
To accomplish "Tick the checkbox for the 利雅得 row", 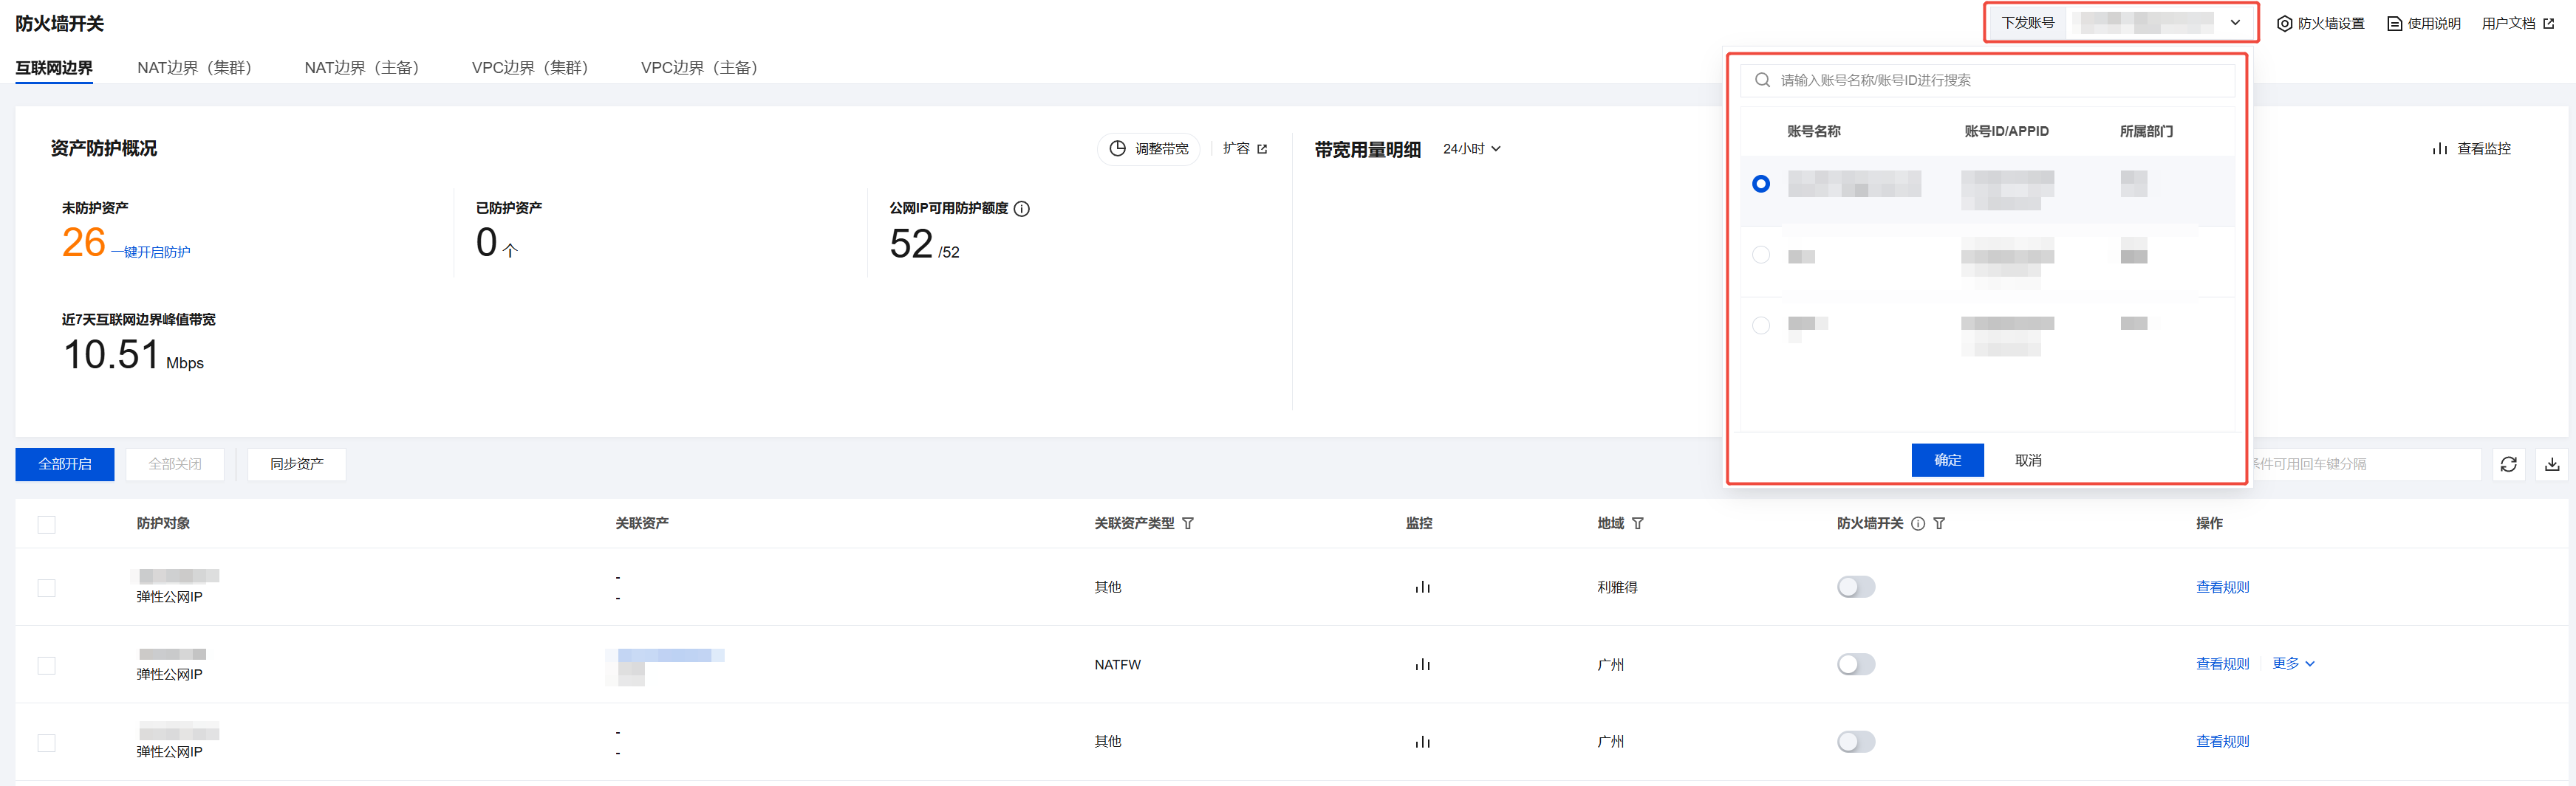I will pos(46,588).
